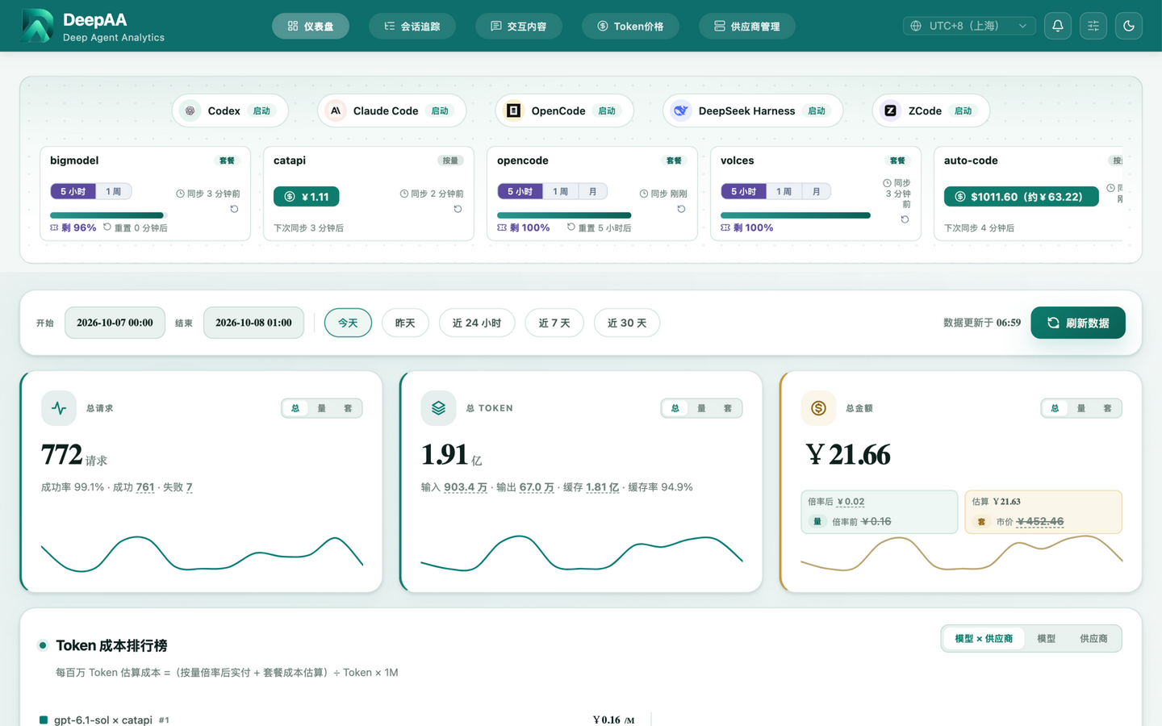The height and width of the screenshot is (726, 1162).
Task: Refresh the catapi provider sync
Action: click(458, 209)
